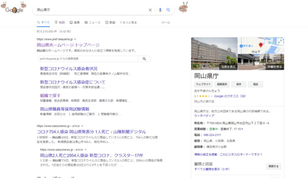Click the red map pin marker
The width and height of the screenshot is (308, 178).
click(261, 45)
